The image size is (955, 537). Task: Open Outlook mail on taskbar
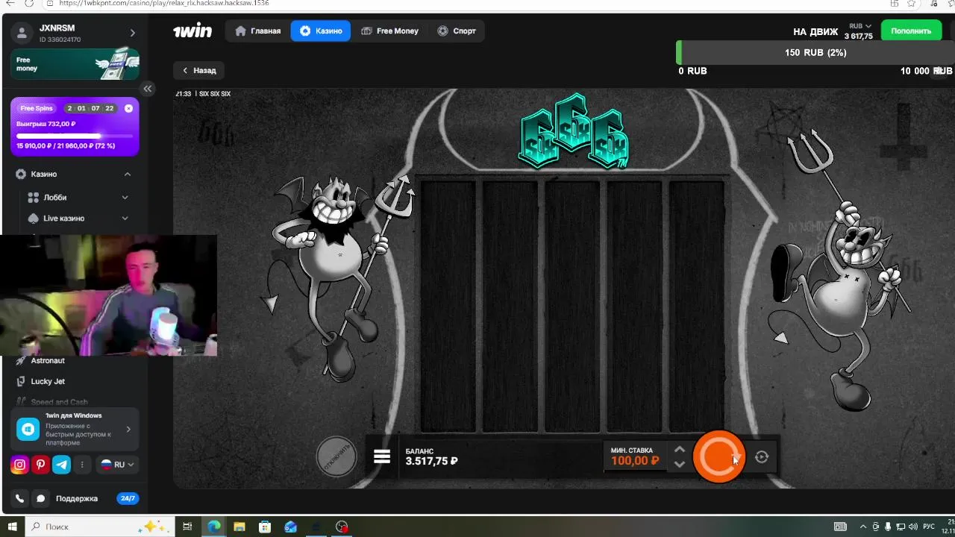[290, 527]
